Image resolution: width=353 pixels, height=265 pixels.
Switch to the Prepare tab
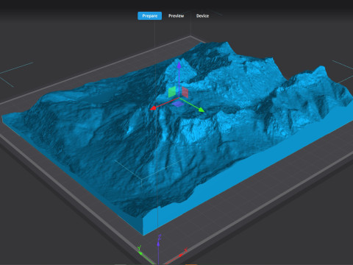coord(149,16)
